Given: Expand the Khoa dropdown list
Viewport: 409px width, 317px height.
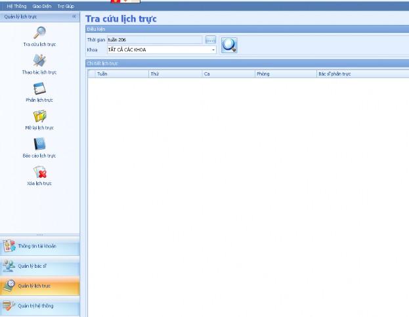Looking at the screenshot, I should (x=213, y=50).
